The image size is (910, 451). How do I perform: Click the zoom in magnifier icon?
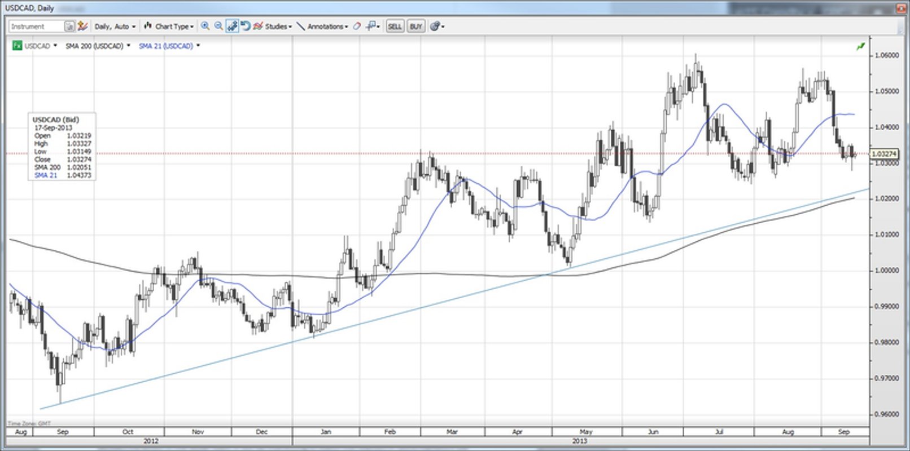pos(205,26)
